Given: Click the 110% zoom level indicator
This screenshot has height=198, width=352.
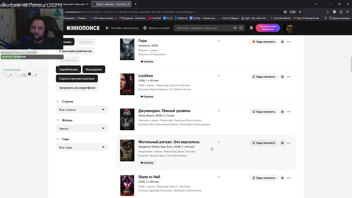Looking at the screenshot, I should (293, 12).
